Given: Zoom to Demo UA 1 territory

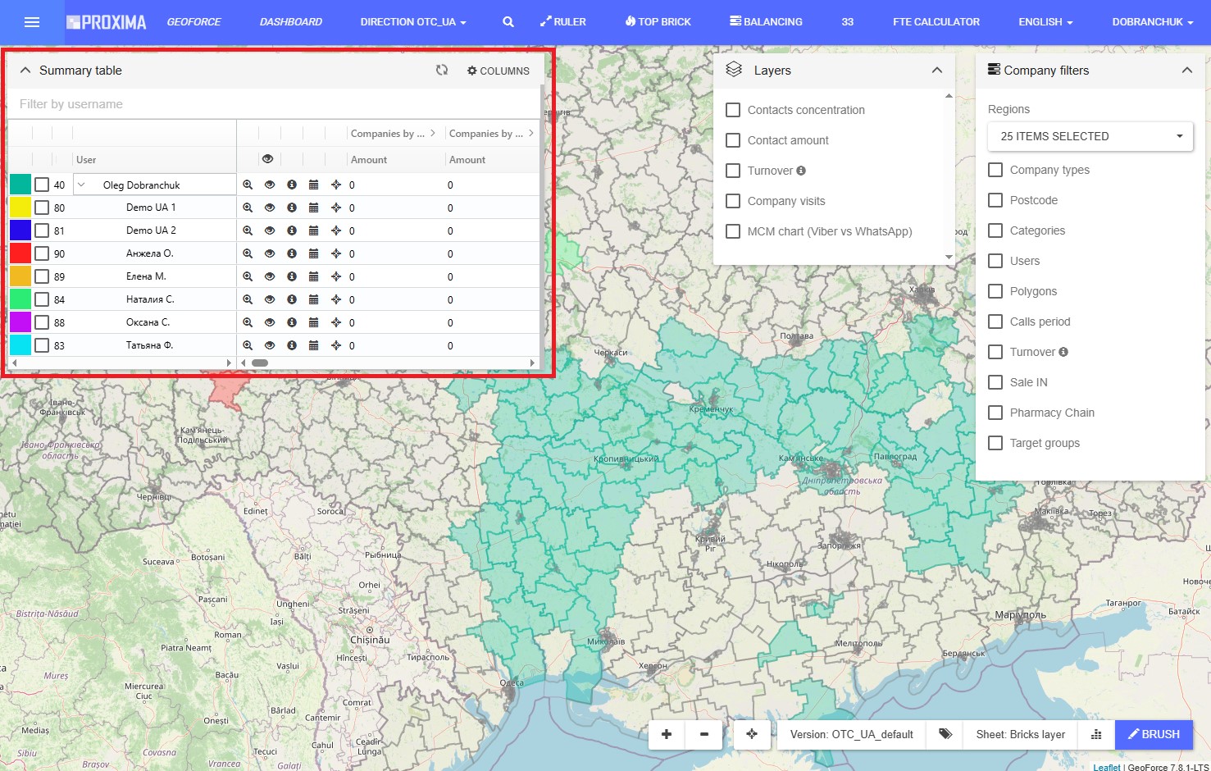Looking at the screenshot, I should point(248,208).
